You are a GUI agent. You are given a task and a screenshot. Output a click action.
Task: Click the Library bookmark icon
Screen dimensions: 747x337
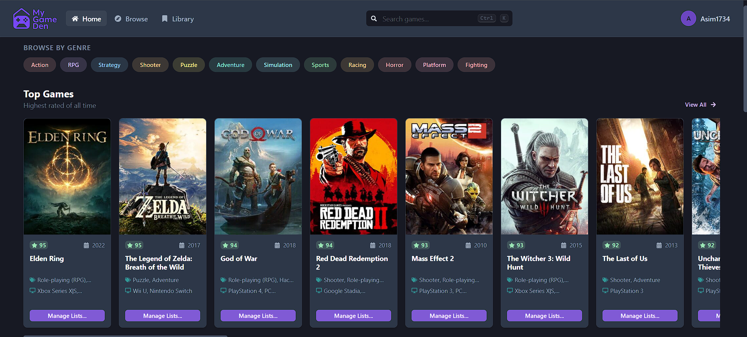[165, 19]
